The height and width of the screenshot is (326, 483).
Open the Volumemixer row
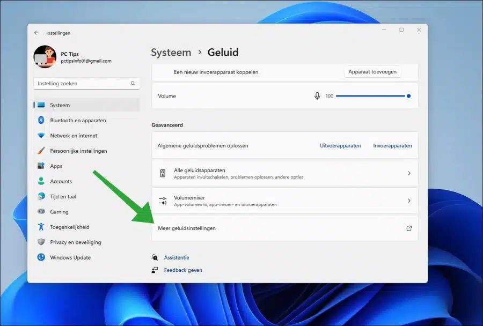click(284, 201)
